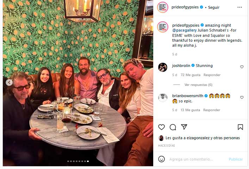View likes on joshbrolin's comment
249x169 pixels.
click(191, 75)
